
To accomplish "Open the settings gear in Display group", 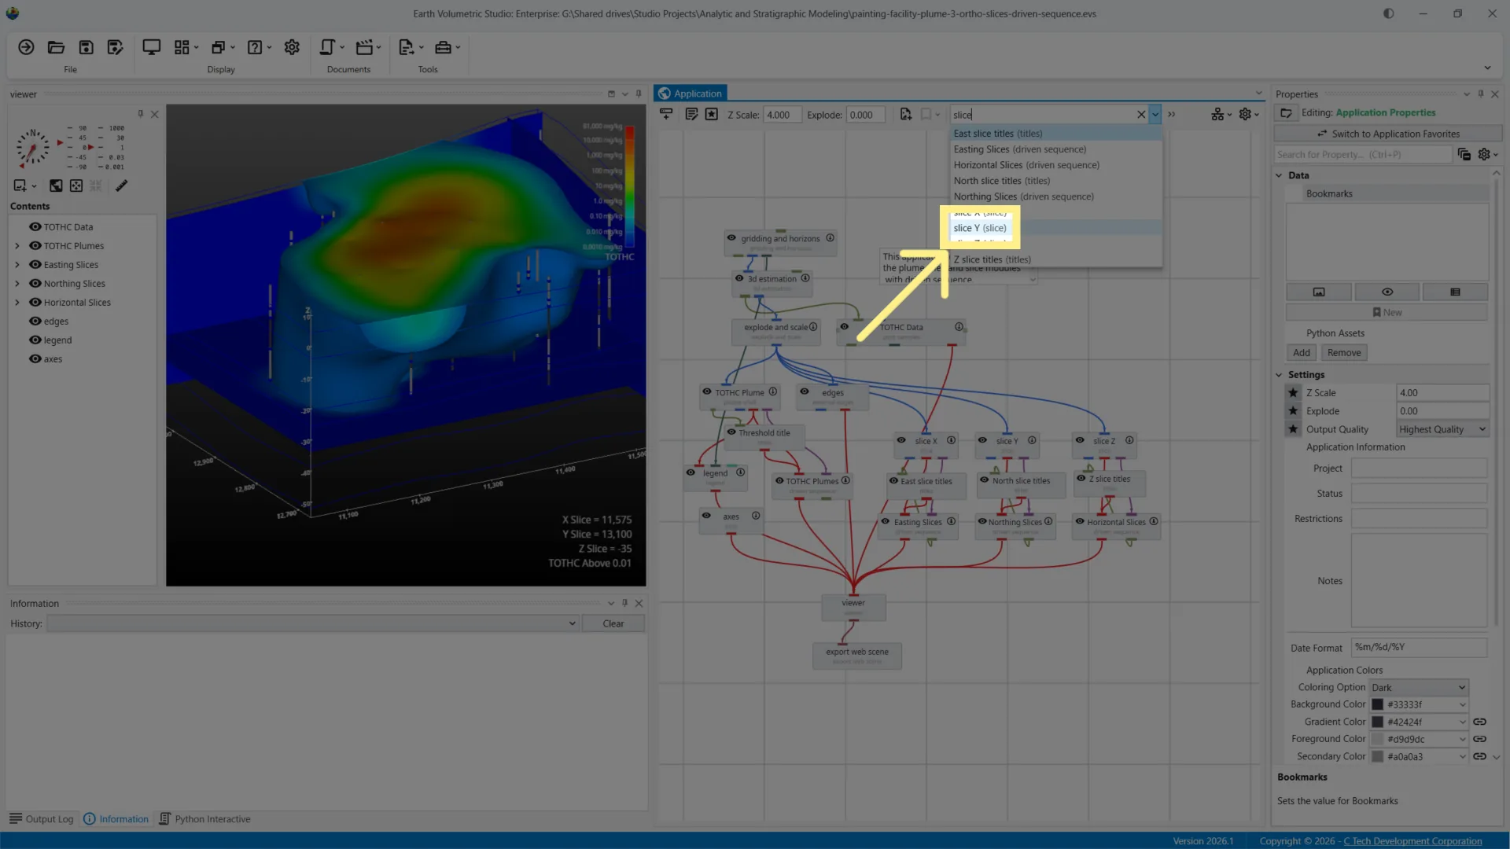I will (292, 47).
